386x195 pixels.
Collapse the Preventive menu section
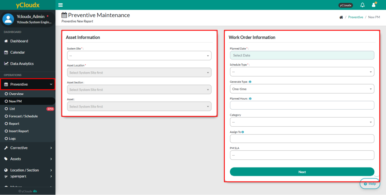click(x=28, y=84)
